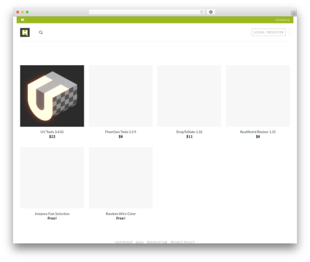Minimize the window with yellow button
This screenshot has height=262, width=310.
[x=22, y=12]
